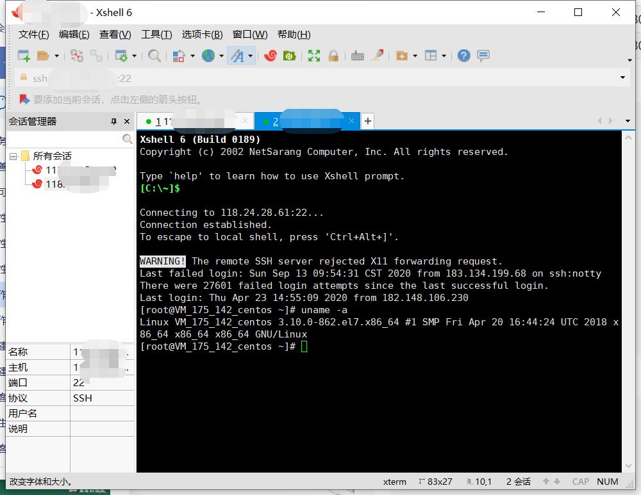The height and width of the screenshot is (495, 641).
Task: Collapse the 所有会话 tree node
Action: (13, 156)
